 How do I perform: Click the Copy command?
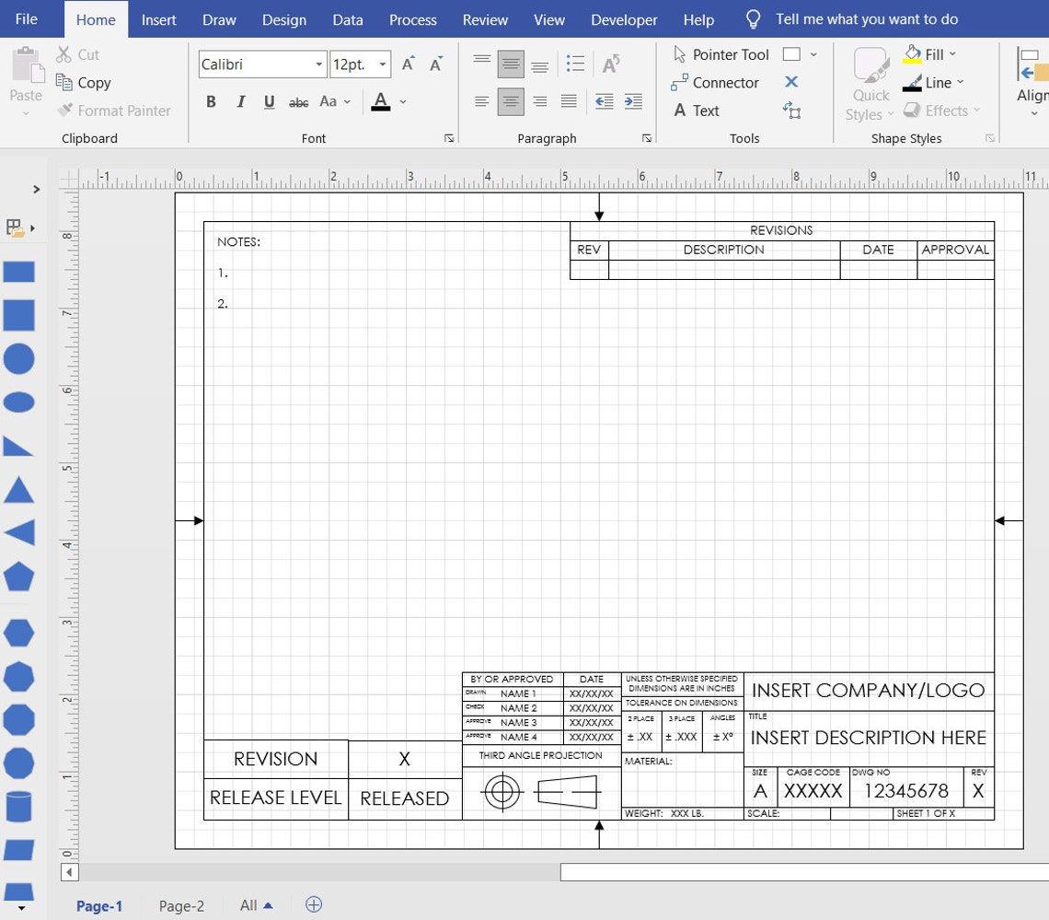click(91, 83)
